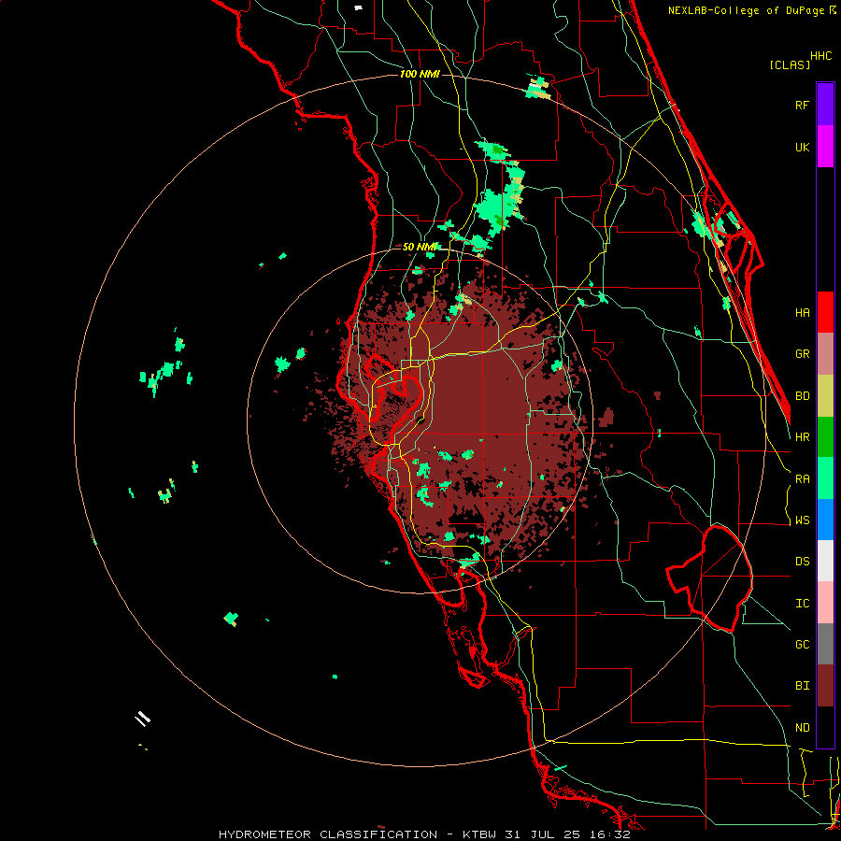The image size is (841, 841).
Task: Pick the yellow BD legend color swatch
Action: [825, 396]
